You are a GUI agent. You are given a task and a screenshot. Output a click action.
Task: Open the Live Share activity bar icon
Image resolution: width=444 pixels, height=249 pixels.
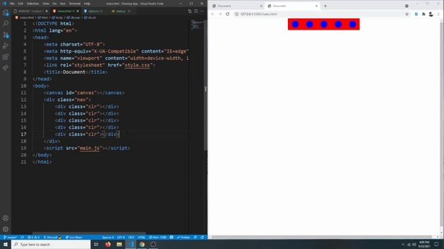click(x=6, y=68)
